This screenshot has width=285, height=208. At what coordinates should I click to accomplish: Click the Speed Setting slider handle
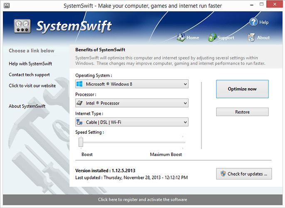pos(81,142)
